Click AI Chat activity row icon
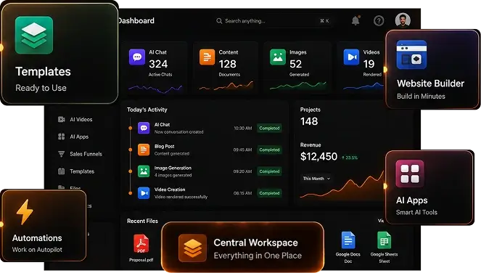This screenshot has height=273, width=481. tap(144, 128)
